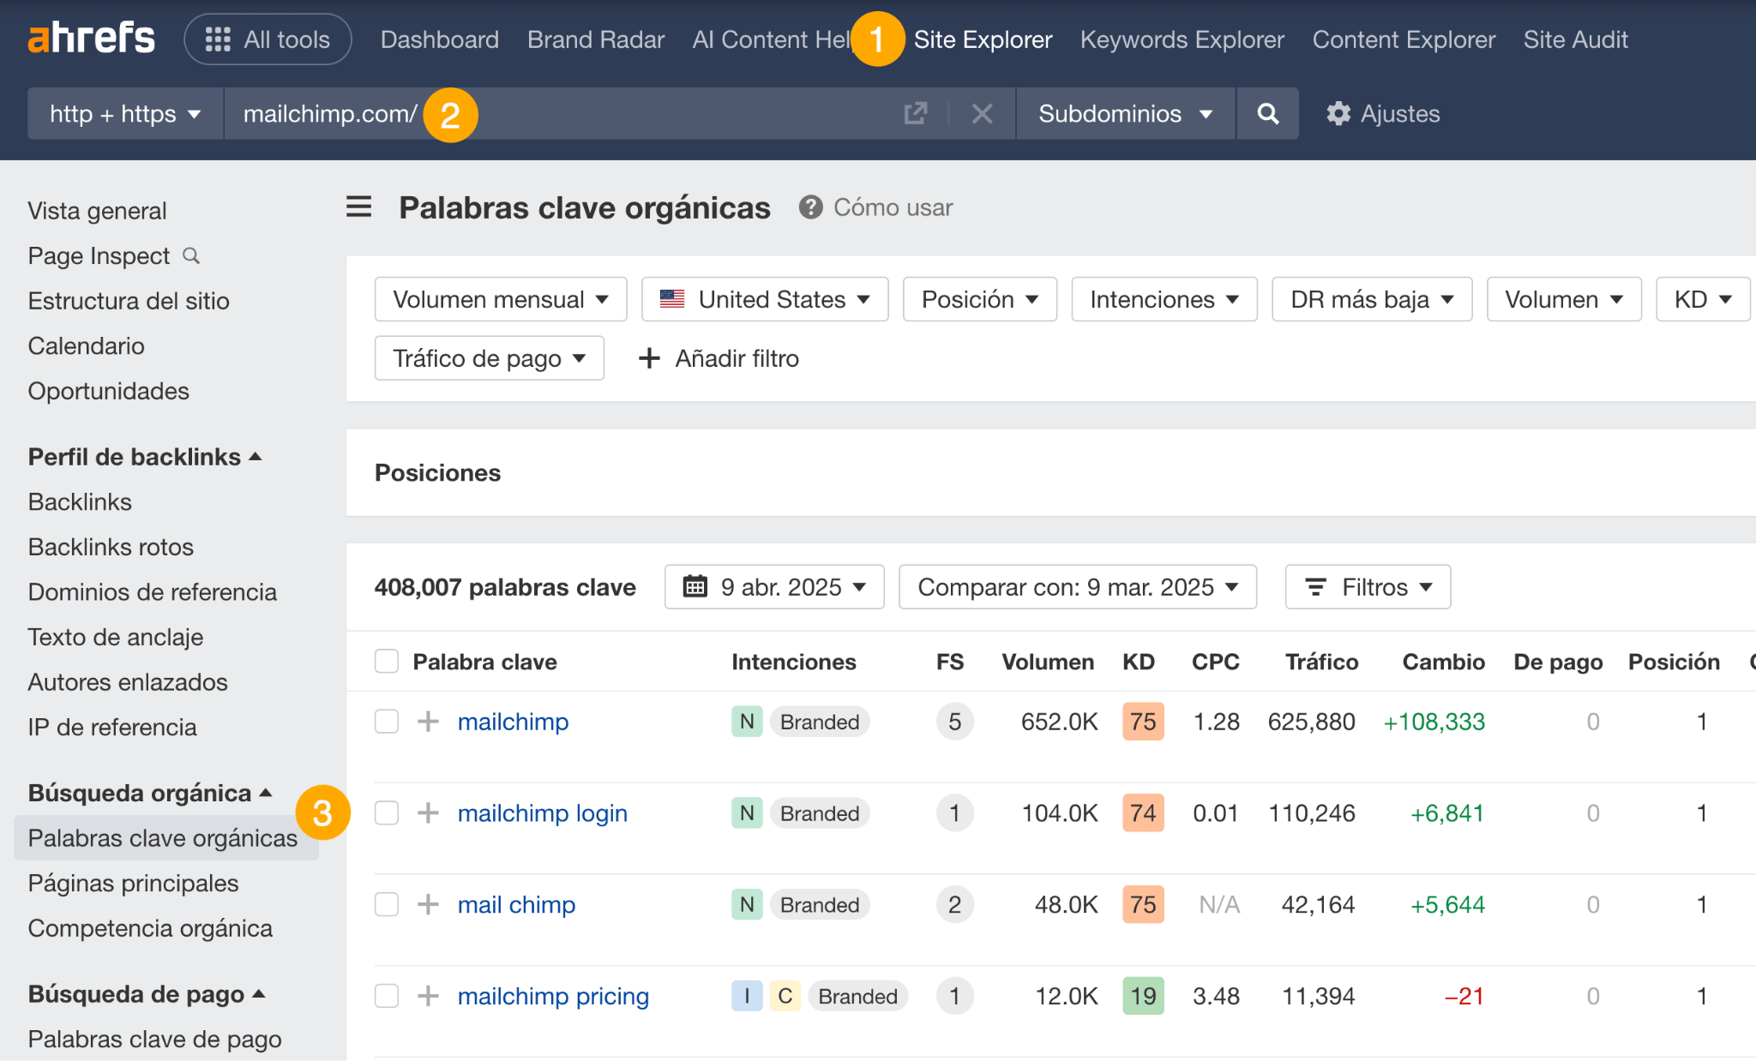Screen dimensions: 1756x1061
Task: Open Dominios de referencia report
Action: coord(152,592)
